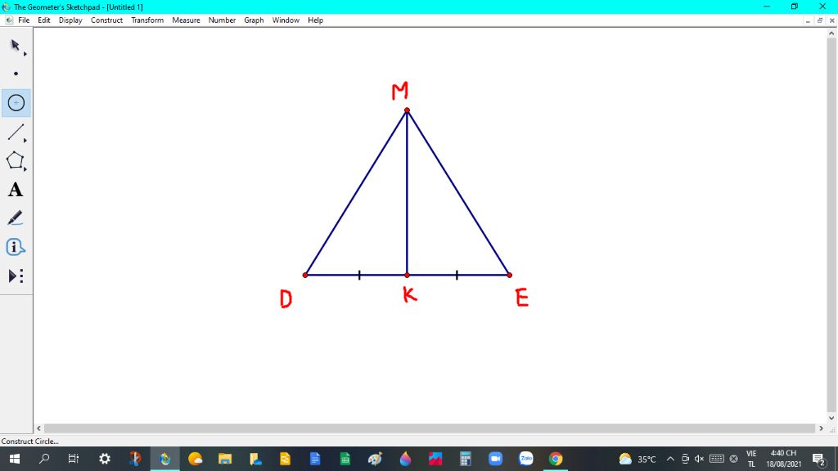Click the scroll left arrow
This screenshot has width=838, height=471.
[38, 428]
